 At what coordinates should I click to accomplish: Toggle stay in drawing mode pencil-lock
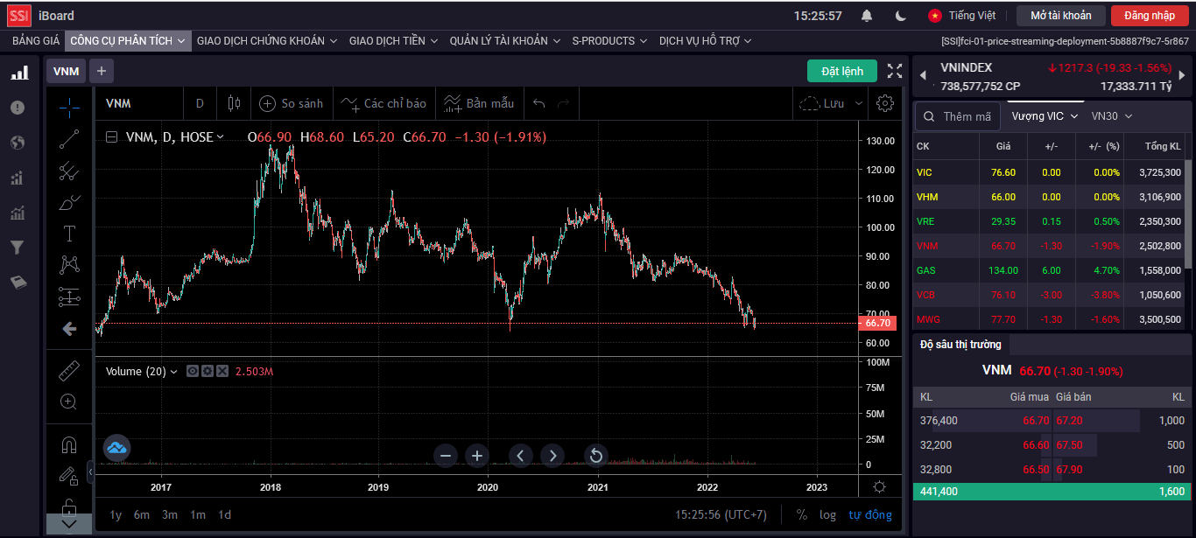[69, 476]
